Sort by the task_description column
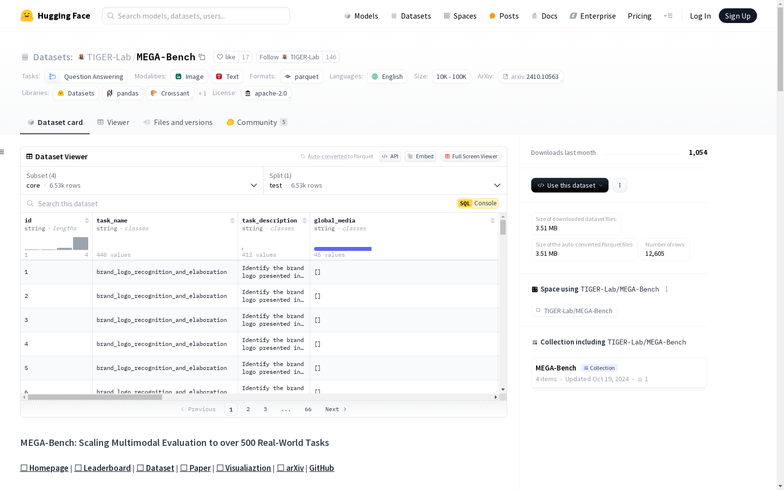The image size is (784, 490). (304, 220)
